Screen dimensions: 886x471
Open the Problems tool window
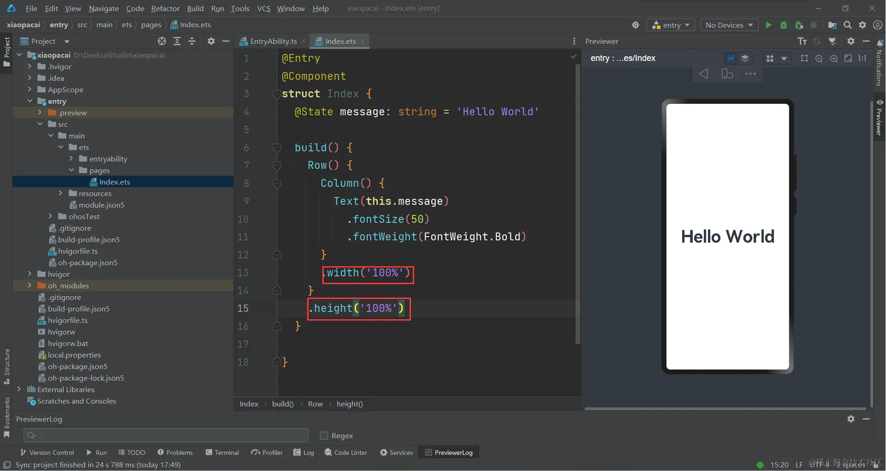point(175,453)
